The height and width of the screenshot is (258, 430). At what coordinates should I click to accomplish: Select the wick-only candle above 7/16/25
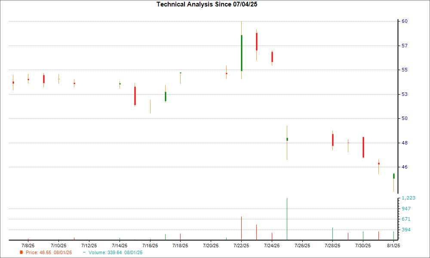coord(150,106)
